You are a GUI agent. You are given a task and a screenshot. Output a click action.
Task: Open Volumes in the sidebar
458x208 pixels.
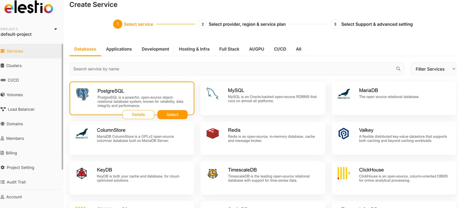pyautogui.click(x=31, y=95)
